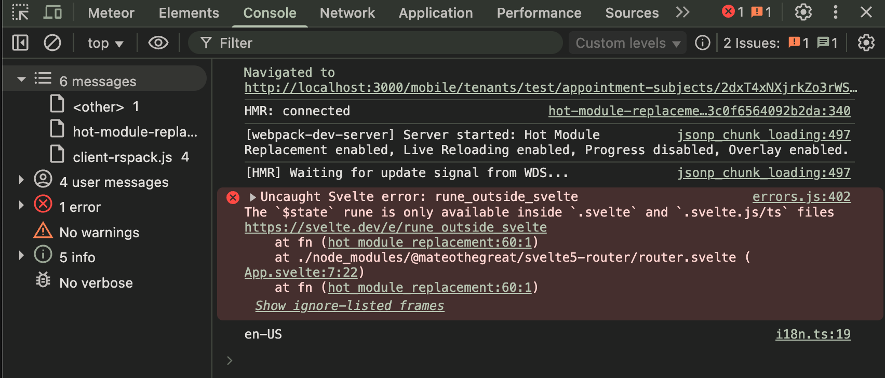885x378 pixels.
Task: Expand the 1 error group
Action: pyautogui.click(x=21, y=206)
